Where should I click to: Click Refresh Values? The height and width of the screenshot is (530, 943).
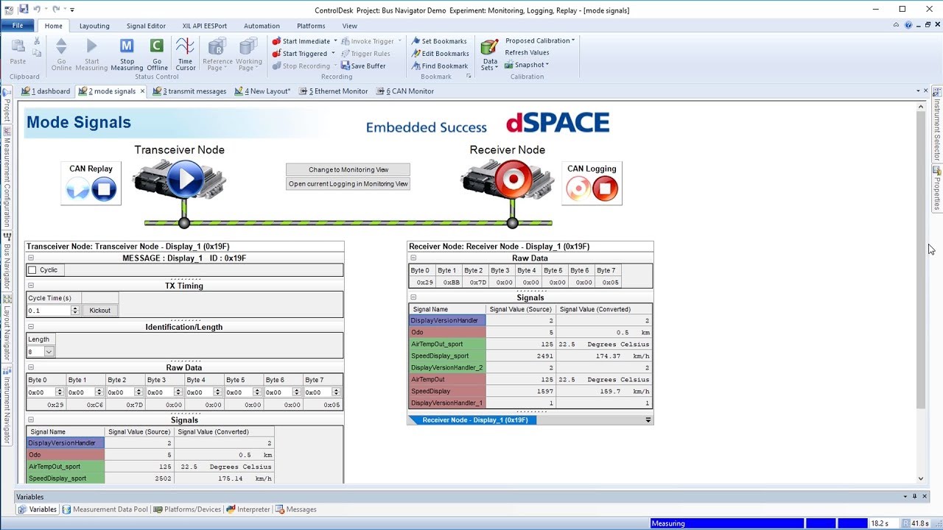click(x=527, y=52)
